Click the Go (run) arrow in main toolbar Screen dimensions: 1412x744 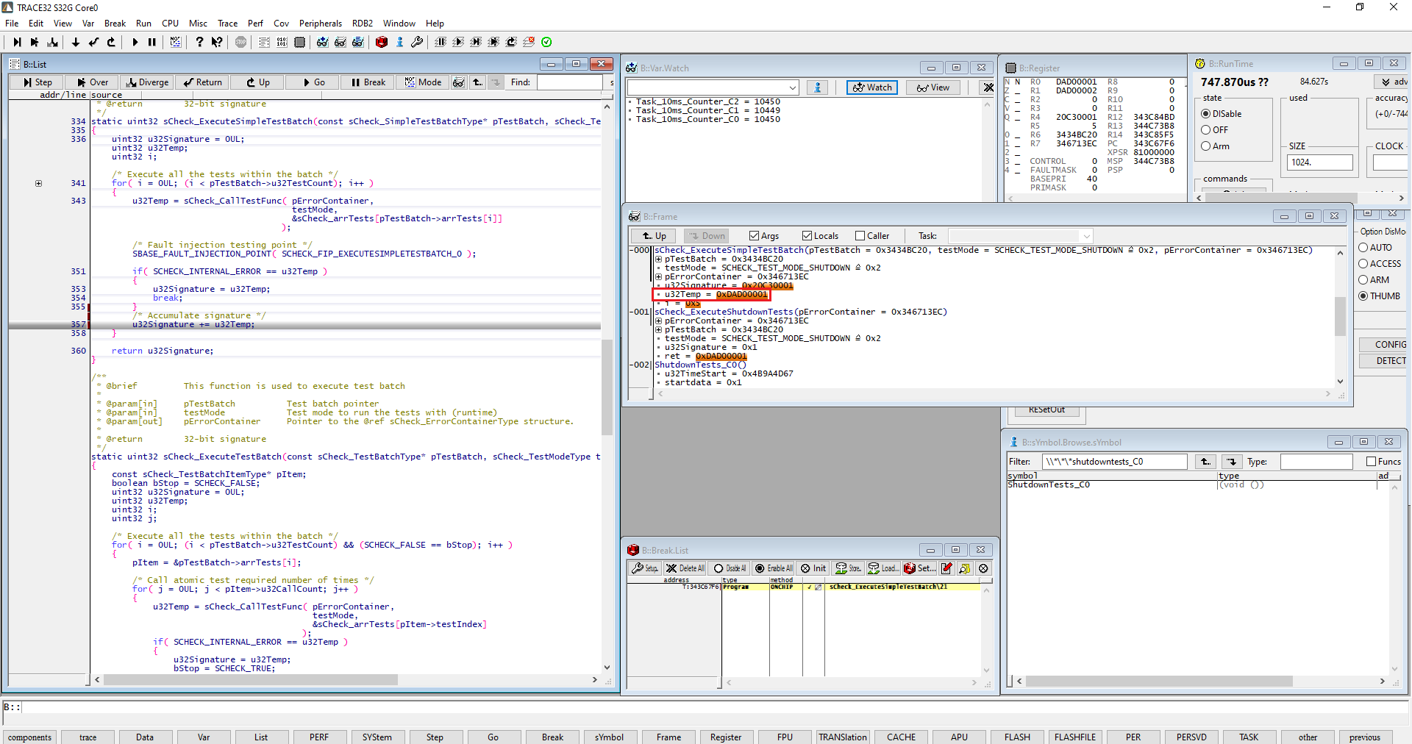tap(135, 42)
